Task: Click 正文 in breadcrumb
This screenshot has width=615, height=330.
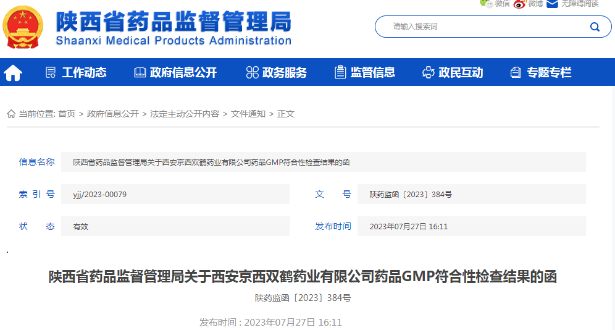Action: [285, 114]
